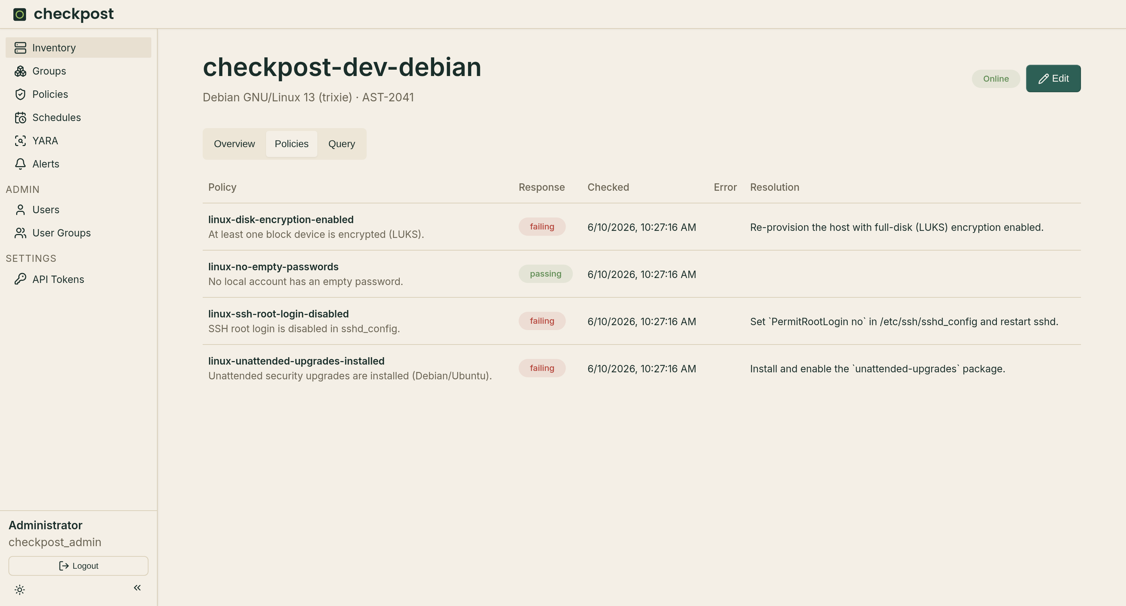This screenshot has height=606, width=1126.
Task: Open User Groups admin page
Action: pos(78,233)
